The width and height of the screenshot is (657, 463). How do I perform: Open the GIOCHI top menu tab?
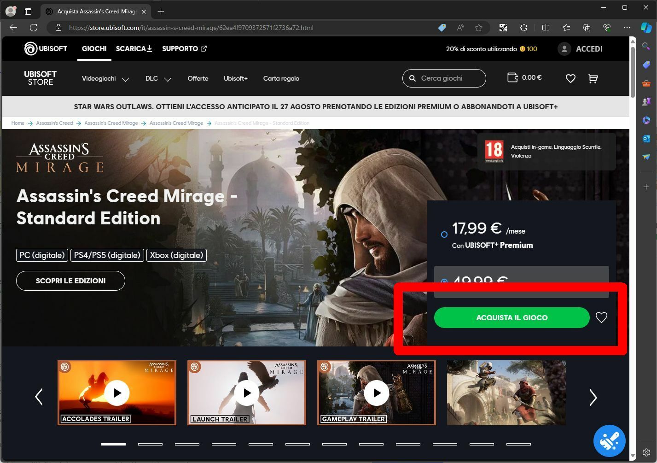pos(94,49)
